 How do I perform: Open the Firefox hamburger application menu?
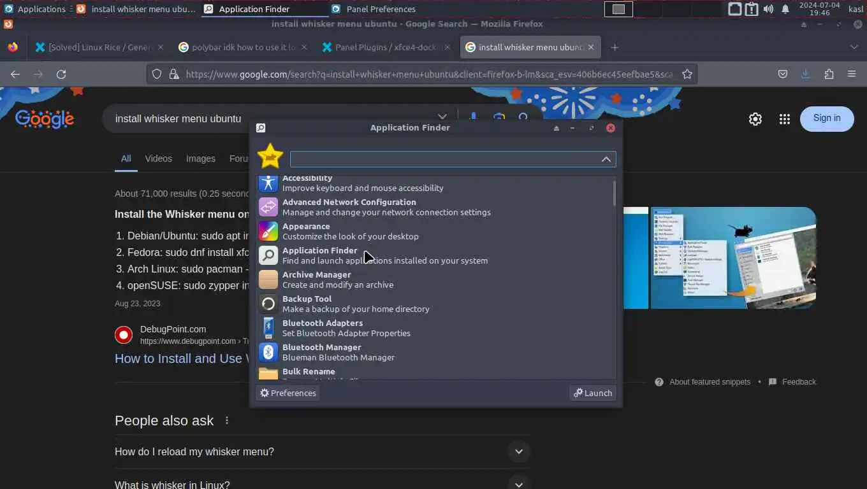click(x=852, y=74)
